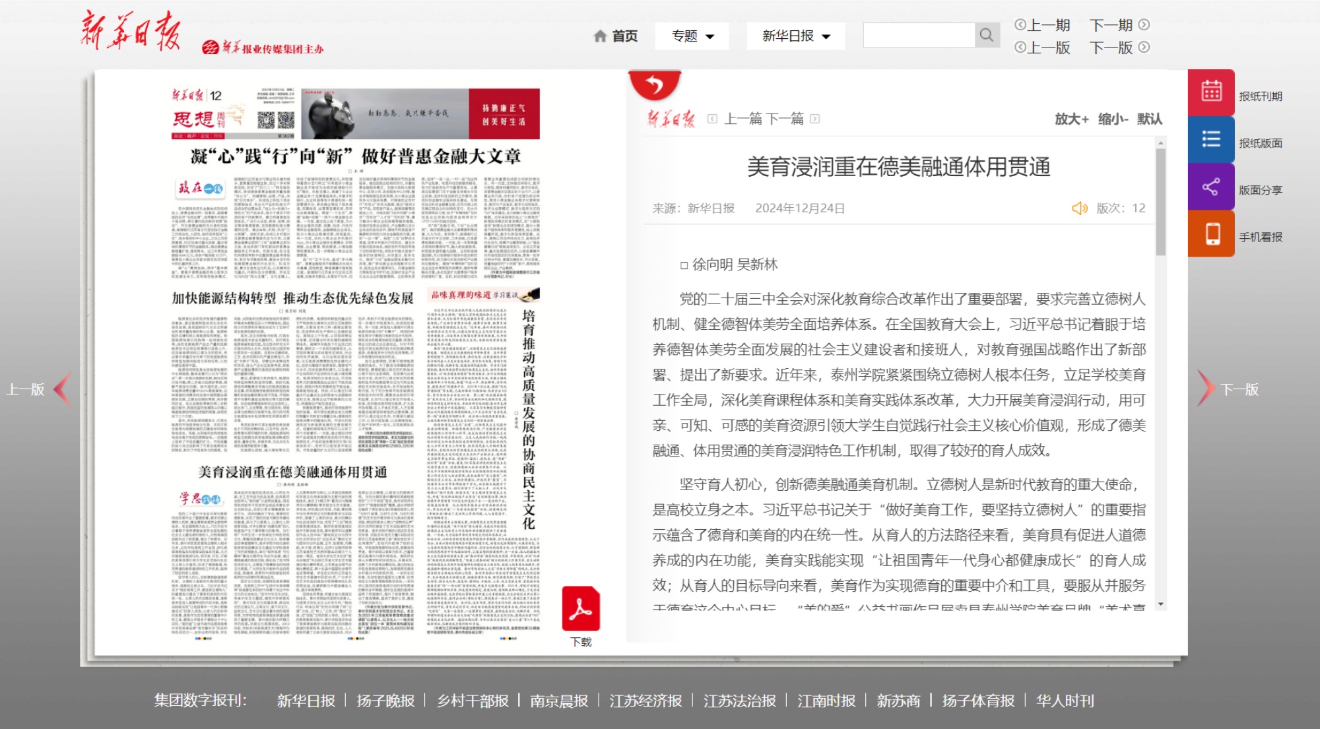The image size is (1320, 729).
Task: Click 放大+ to enlarge article text
Action: click(x=1071, y=119)
